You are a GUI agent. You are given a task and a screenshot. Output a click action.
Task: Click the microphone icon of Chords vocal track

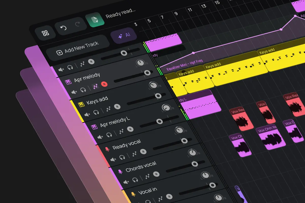(x=120, y=172)
